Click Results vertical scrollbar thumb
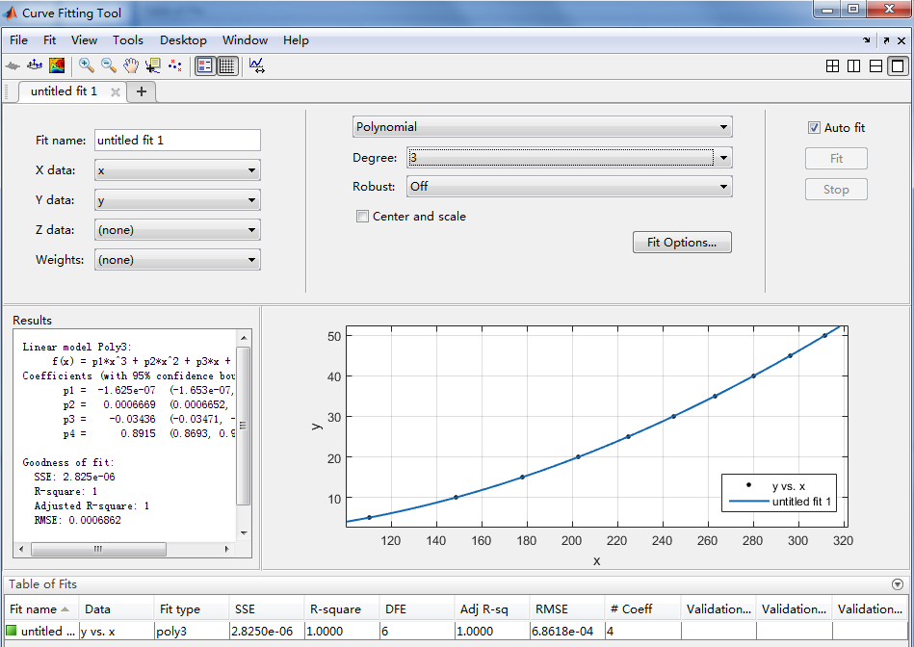The width and height of the screenshot is (914, 647). pyautogui.click(x=244, y=426)
